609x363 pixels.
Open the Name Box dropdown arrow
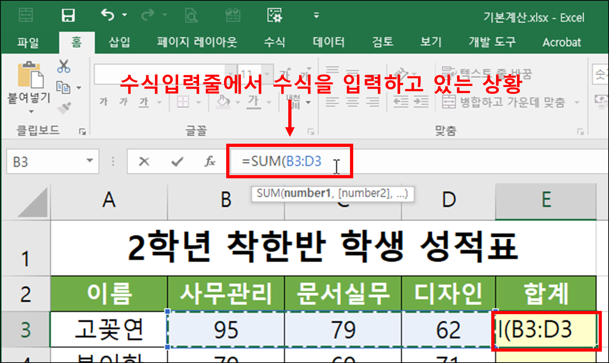point(90,161)
